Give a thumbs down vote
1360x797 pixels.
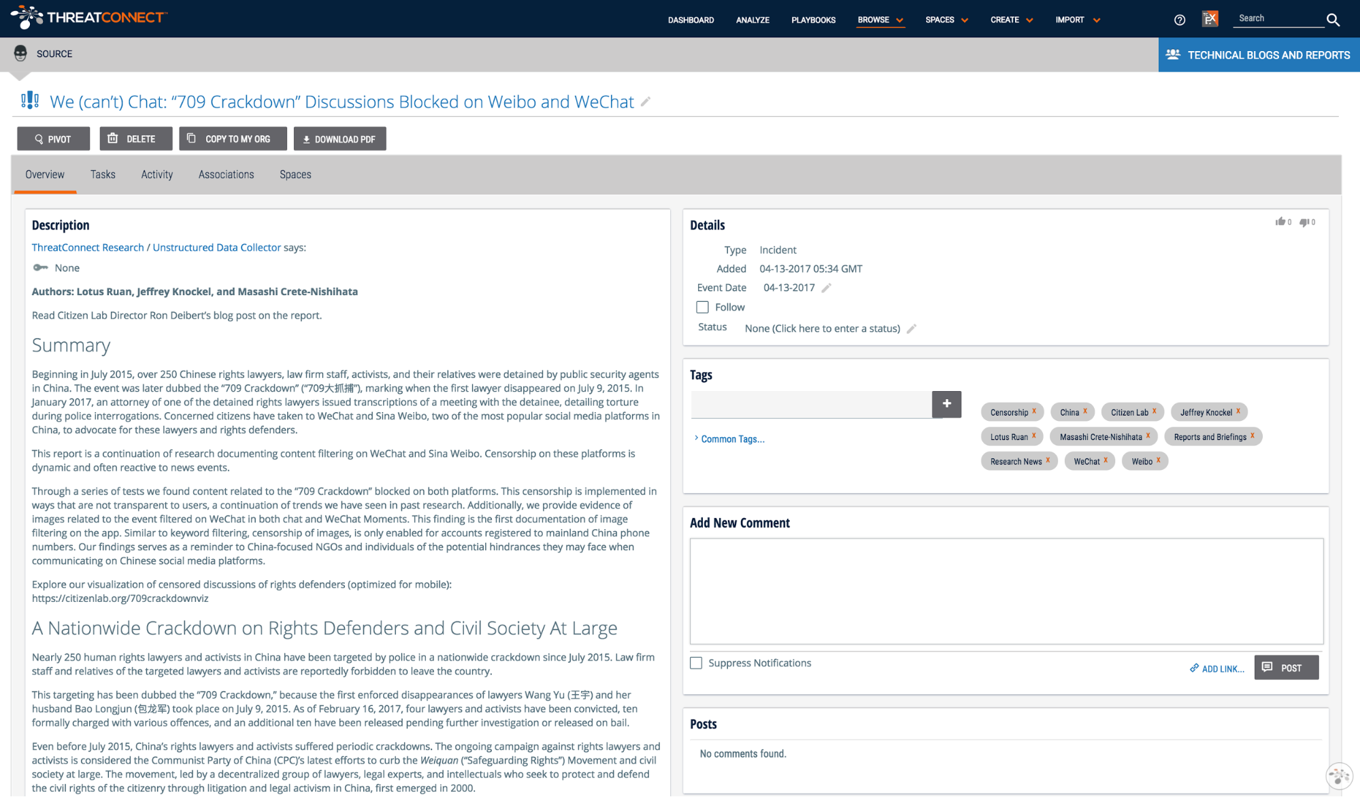[1304, 222]
